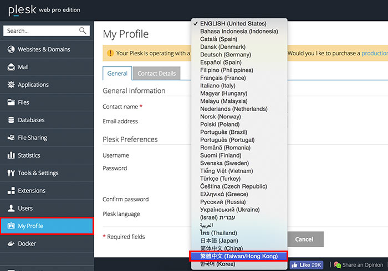388x271 pixels.
Task: Choose Polski (Poland) from language list
Action: point(239,124)
